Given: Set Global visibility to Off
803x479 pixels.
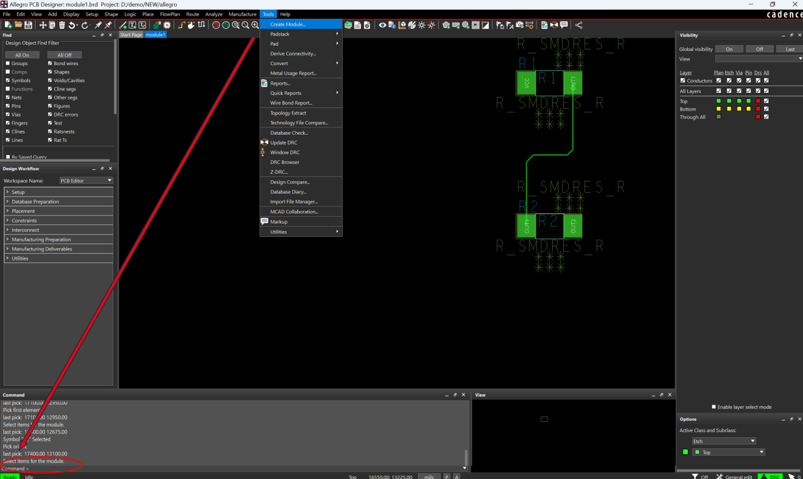Looking at the screenshot, I should click(759, 49).
